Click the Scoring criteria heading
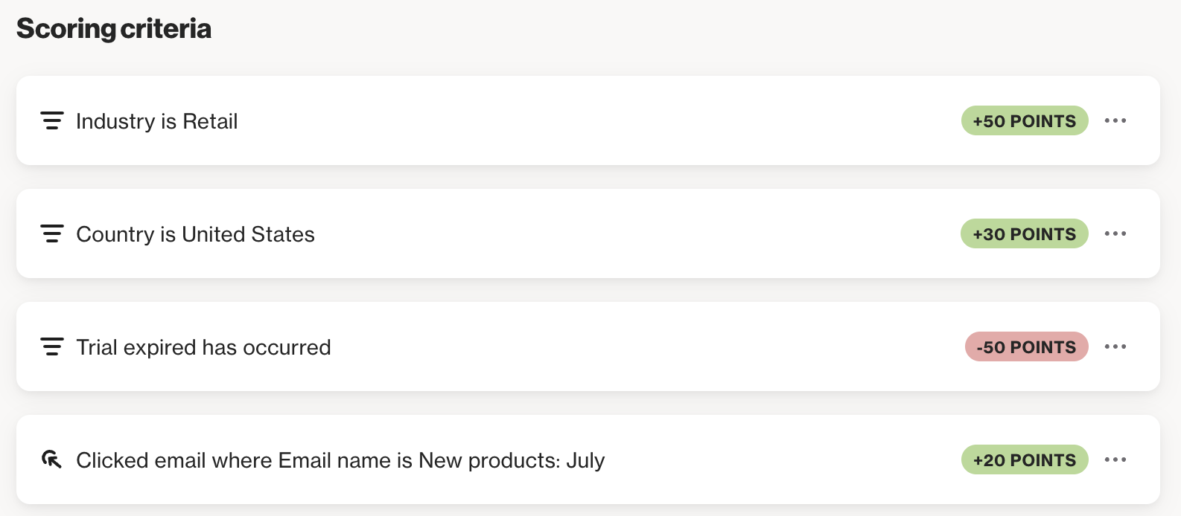1181x516 pixels. pyautogui.click(x=114, y=28)
